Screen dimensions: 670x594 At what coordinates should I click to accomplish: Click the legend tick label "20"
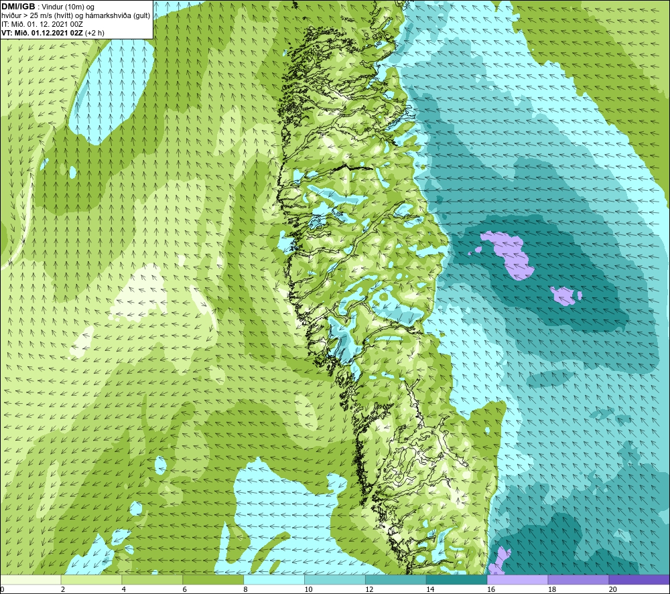pos(613,589)
